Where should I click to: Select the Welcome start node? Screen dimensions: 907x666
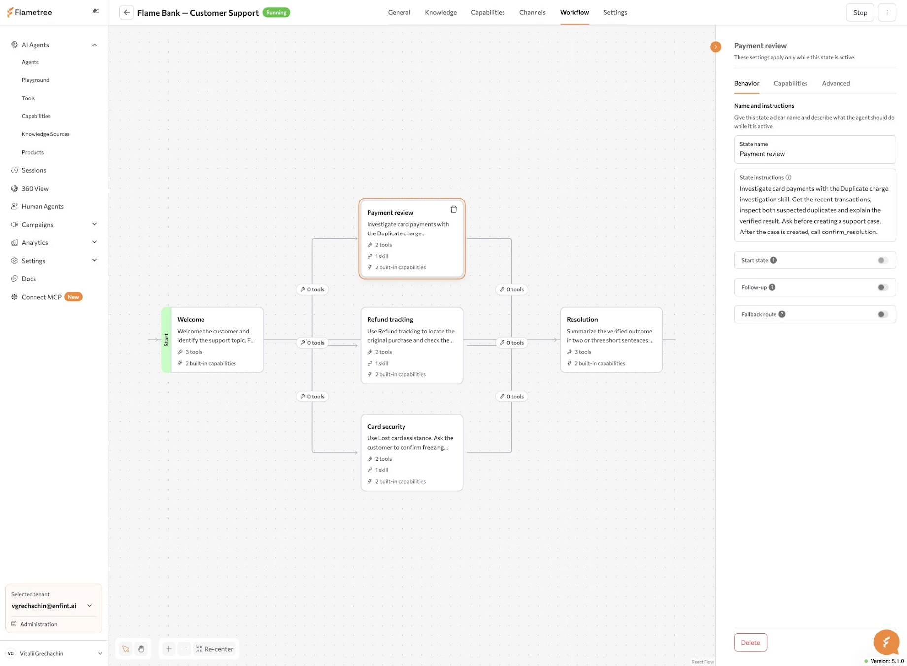pos(212,340)
